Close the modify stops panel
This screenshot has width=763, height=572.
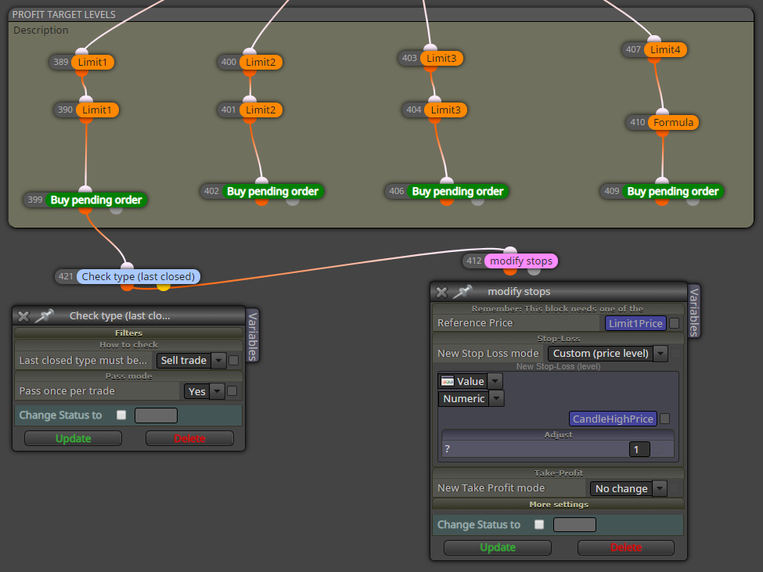pos(441,293)
